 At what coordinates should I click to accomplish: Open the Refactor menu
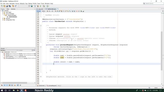[22, 4]
